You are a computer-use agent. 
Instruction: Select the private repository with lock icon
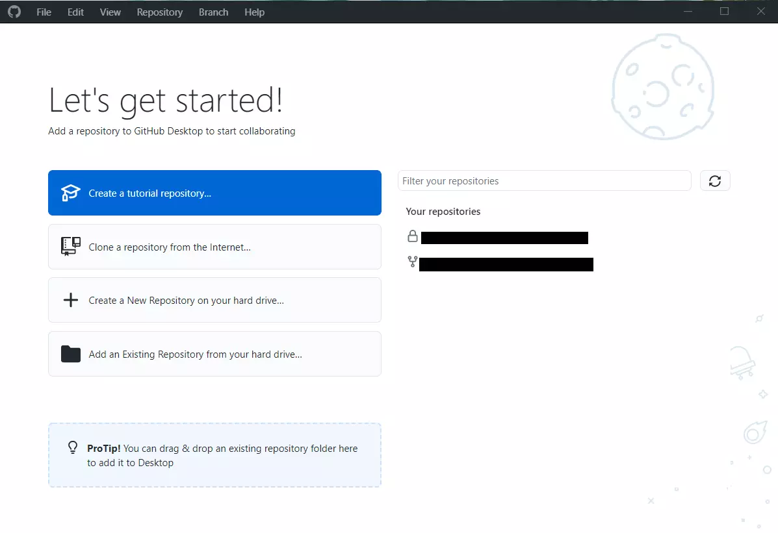coord(497,238)
